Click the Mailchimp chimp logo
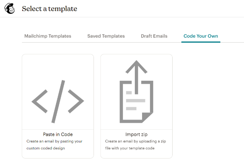This screenshot has height=162, width=244. click(10, 8)
